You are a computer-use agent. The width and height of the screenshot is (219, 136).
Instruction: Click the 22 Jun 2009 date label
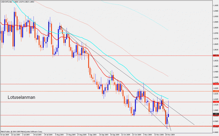pyautogui.click(x=15, y=135)
